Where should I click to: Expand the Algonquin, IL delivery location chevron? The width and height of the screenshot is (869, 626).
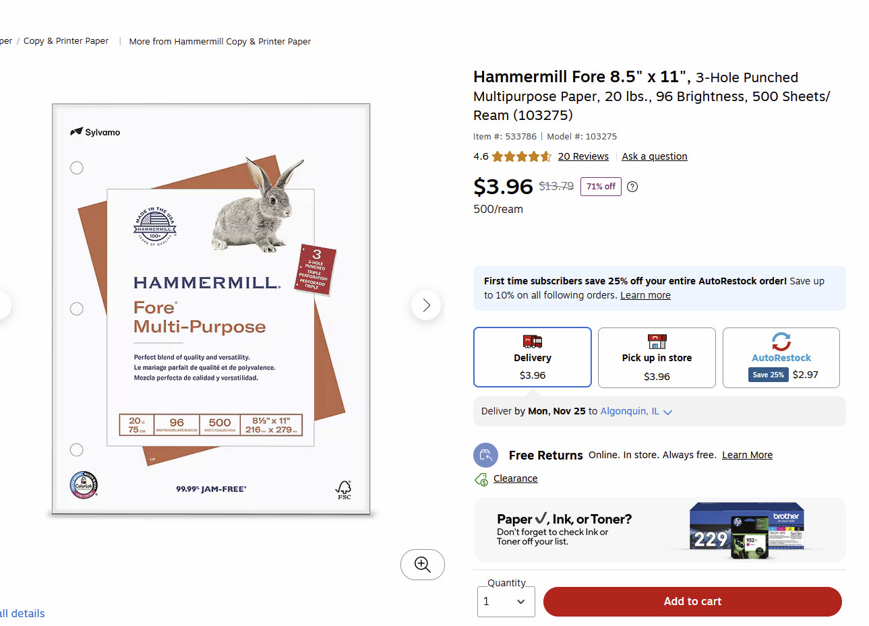[668, 412]
